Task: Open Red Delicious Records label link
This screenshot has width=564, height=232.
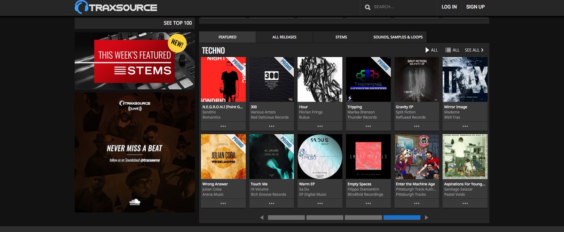Action: [x=270, y=117]
